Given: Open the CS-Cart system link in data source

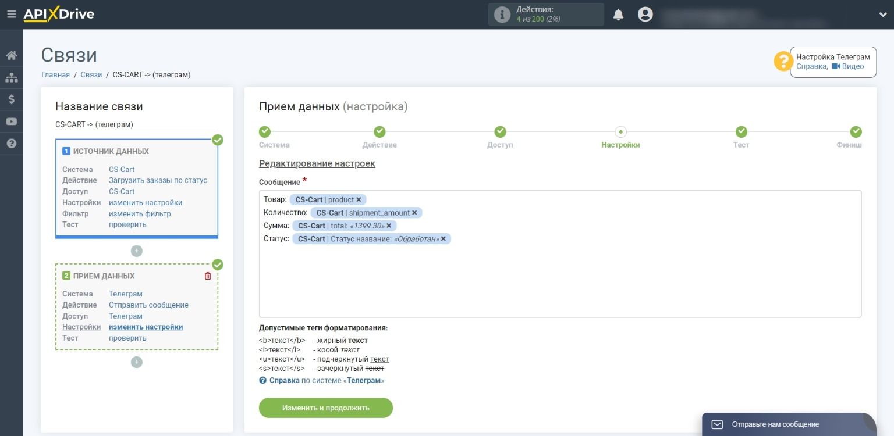Looking at the screenshot, I should pos(122,170).
